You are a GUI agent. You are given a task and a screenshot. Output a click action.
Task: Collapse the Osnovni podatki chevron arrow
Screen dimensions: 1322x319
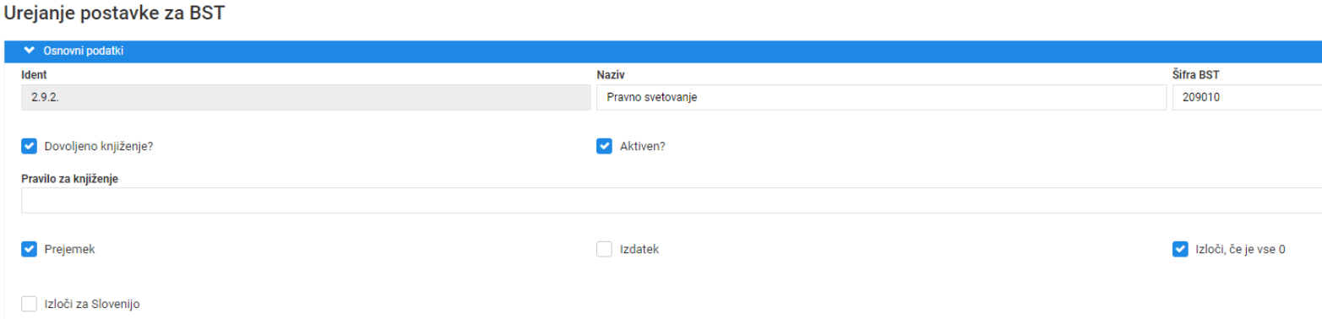[x=30, y=51]
